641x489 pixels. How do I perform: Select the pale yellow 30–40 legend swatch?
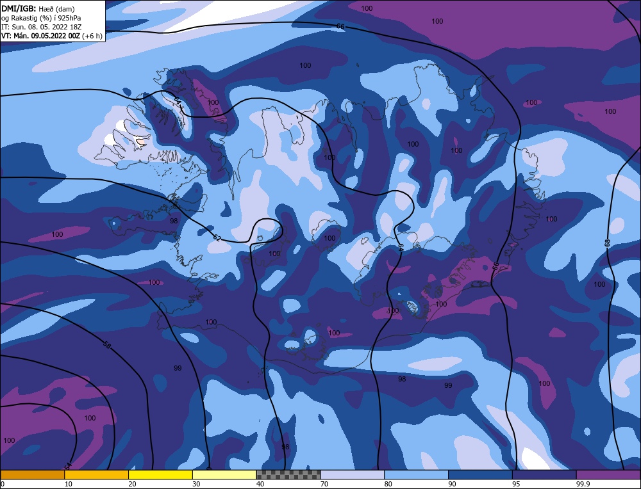click(x=224, y=474)
